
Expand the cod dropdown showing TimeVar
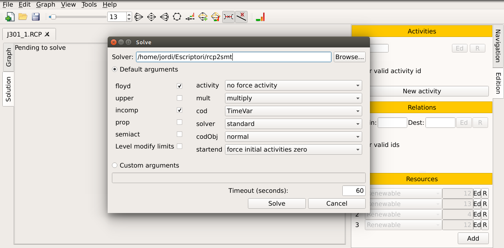(293, 111)
